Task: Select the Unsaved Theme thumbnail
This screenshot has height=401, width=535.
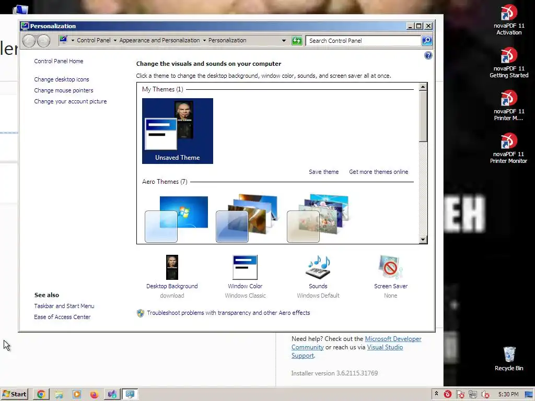Action: click(x=178, y=131)
